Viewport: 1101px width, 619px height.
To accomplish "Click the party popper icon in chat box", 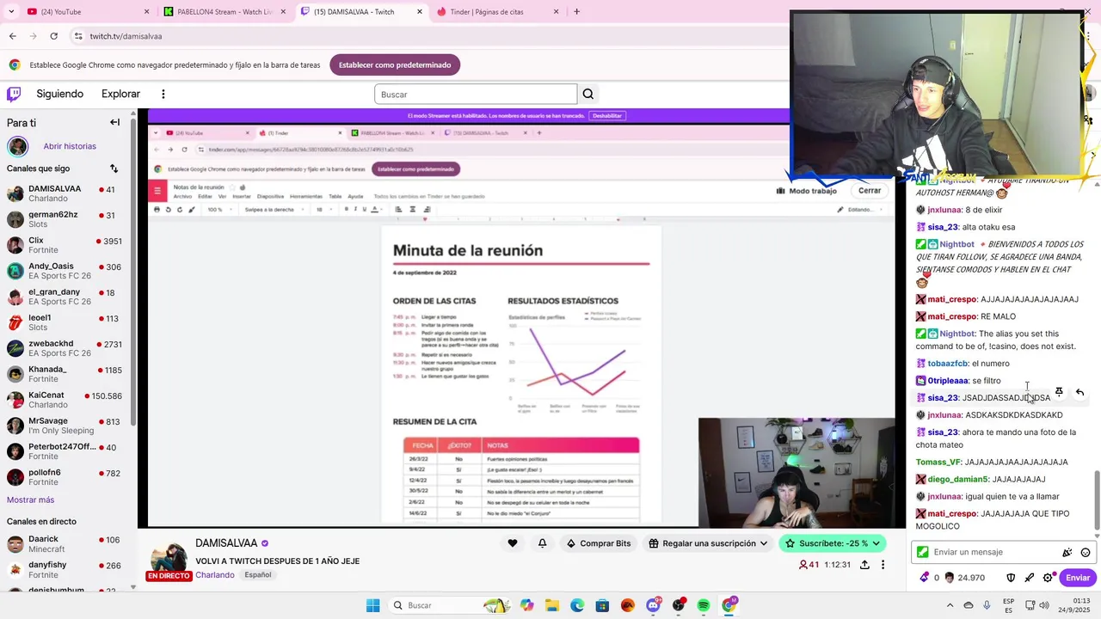I will click(1067, 552).
